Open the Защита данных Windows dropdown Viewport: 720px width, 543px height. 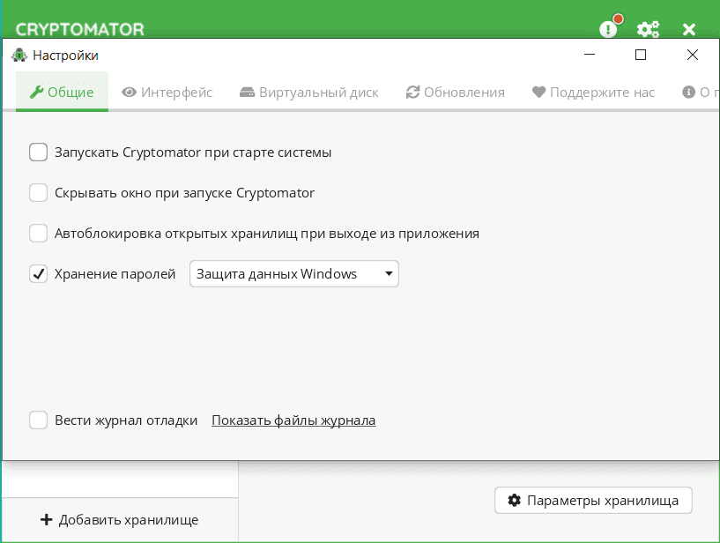point(294,274)
